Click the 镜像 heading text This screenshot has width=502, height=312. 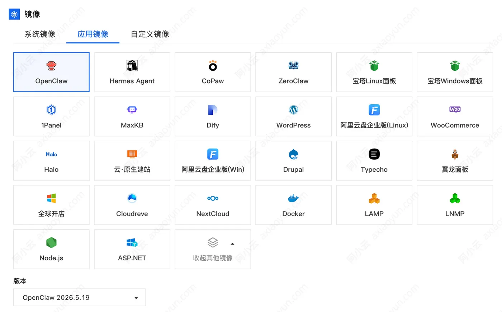pos(32,14)
